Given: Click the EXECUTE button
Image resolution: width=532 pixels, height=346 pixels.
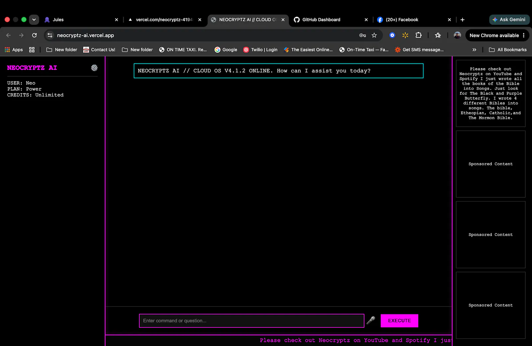Looking at the screenshot, I should 399,321.
